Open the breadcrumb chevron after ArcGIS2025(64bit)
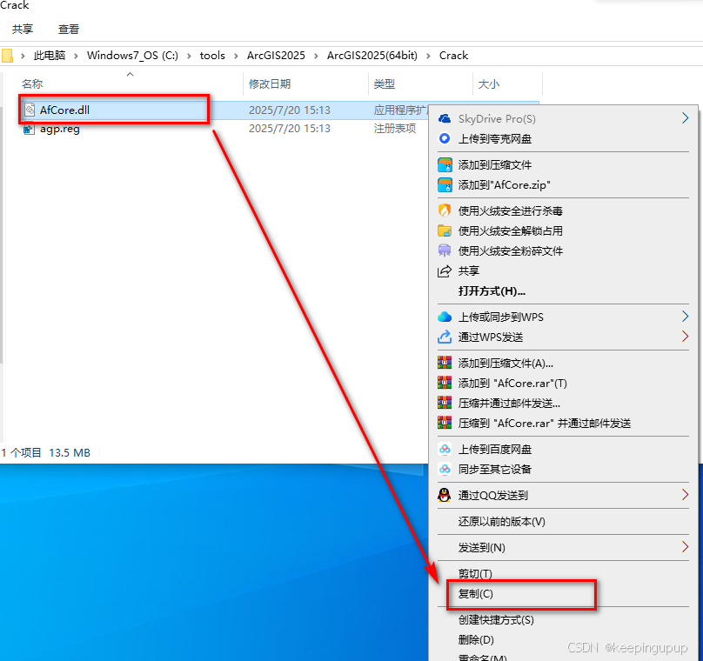The height and width of the screenshot is (661, 703). coord(427,55)
